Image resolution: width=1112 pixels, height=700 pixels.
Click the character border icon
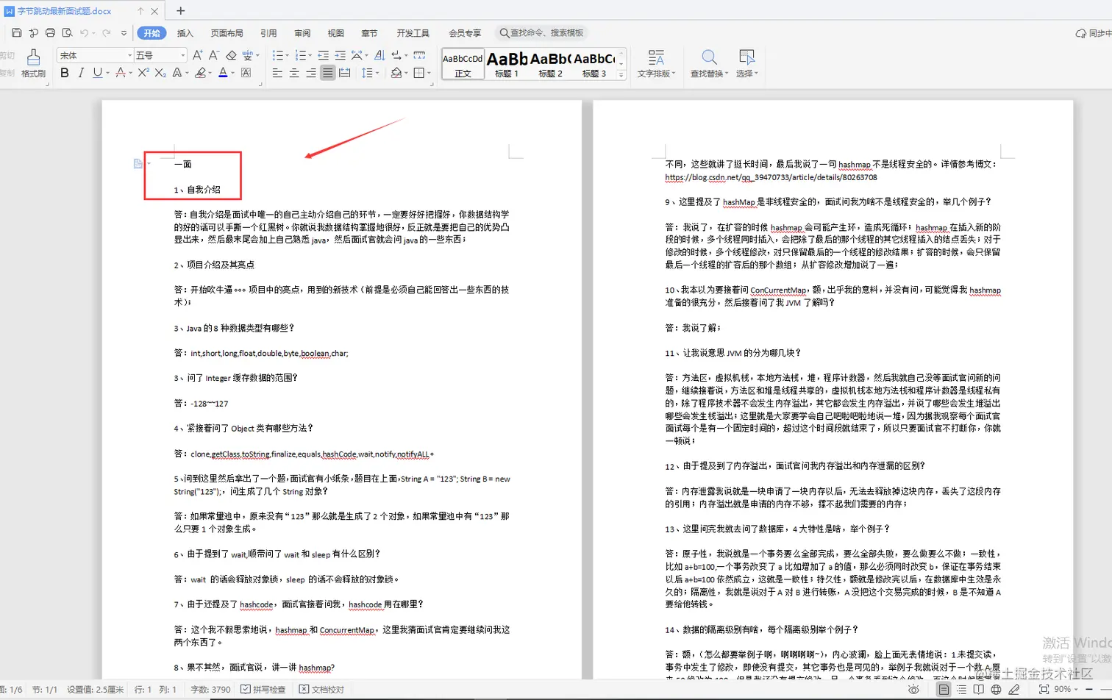click(246, 73)
